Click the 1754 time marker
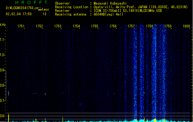The image size is (193, 122). (x=76, y=26)
